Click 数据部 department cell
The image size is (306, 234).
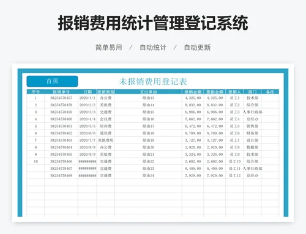[252, 147]
